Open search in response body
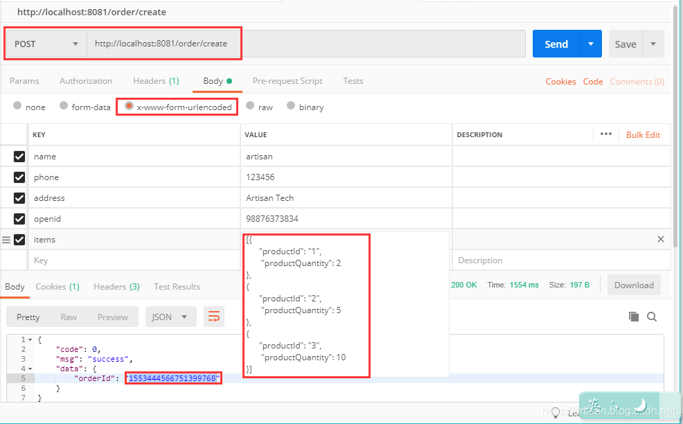The height and width of the screenshot is (424, 683). coord(652,317)
